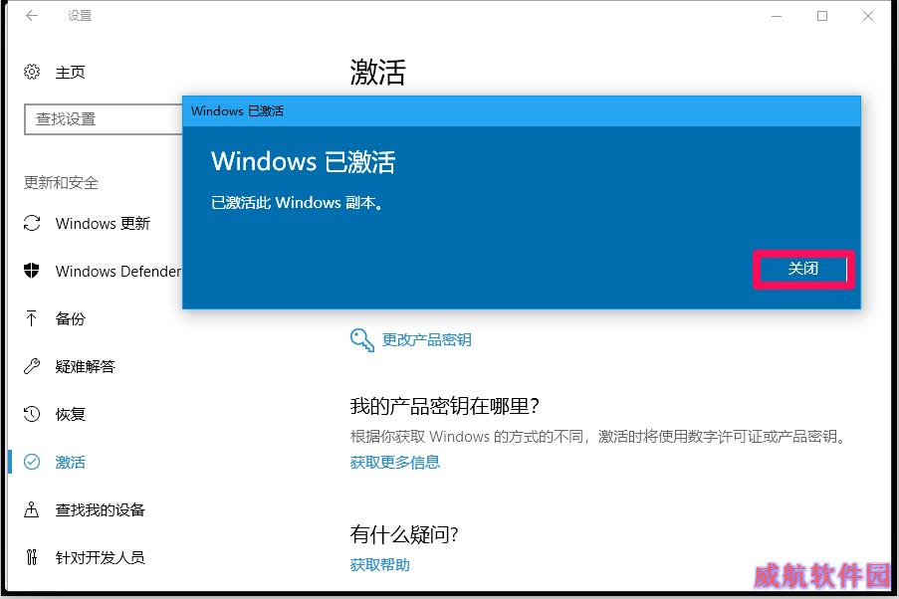The image size is (899, 599).
Task: Select the 恢复 sidebar entry
Action: click(x=70, y=414)
